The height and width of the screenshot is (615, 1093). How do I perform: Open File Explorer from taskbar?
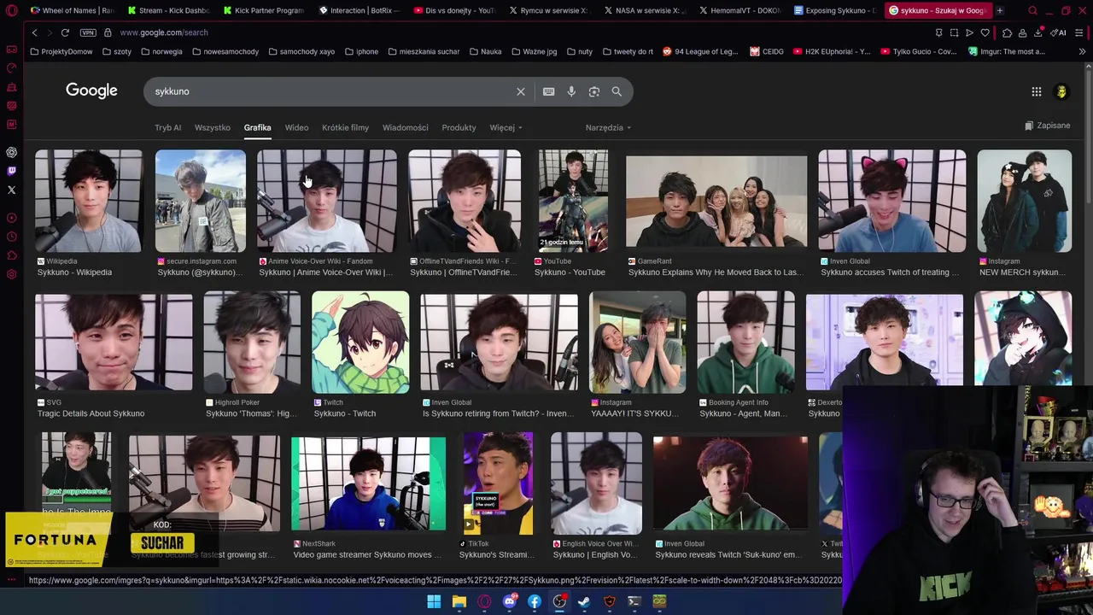[x=459, y=601]
